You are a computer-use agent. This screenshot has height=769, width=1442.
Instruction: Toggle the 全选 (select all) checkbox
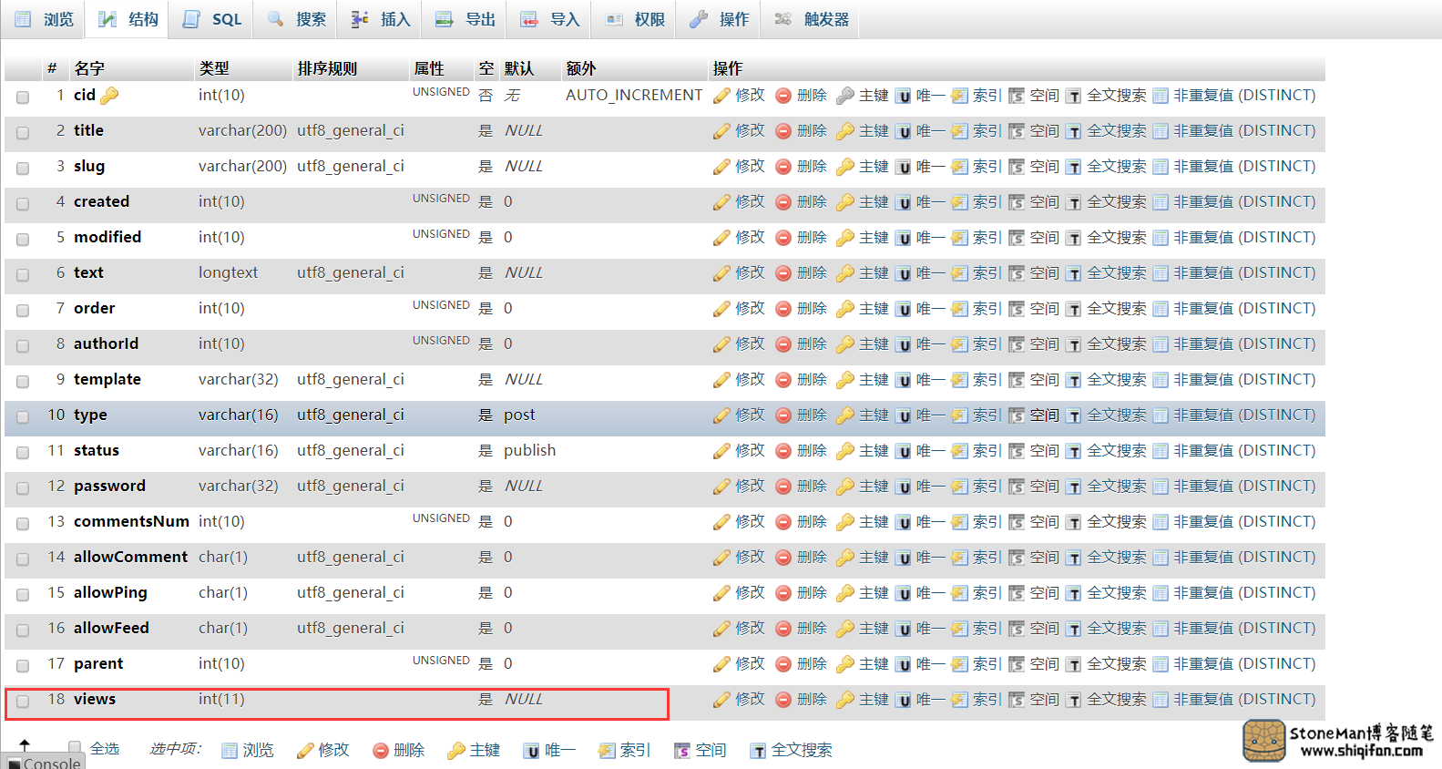[75, 748]
